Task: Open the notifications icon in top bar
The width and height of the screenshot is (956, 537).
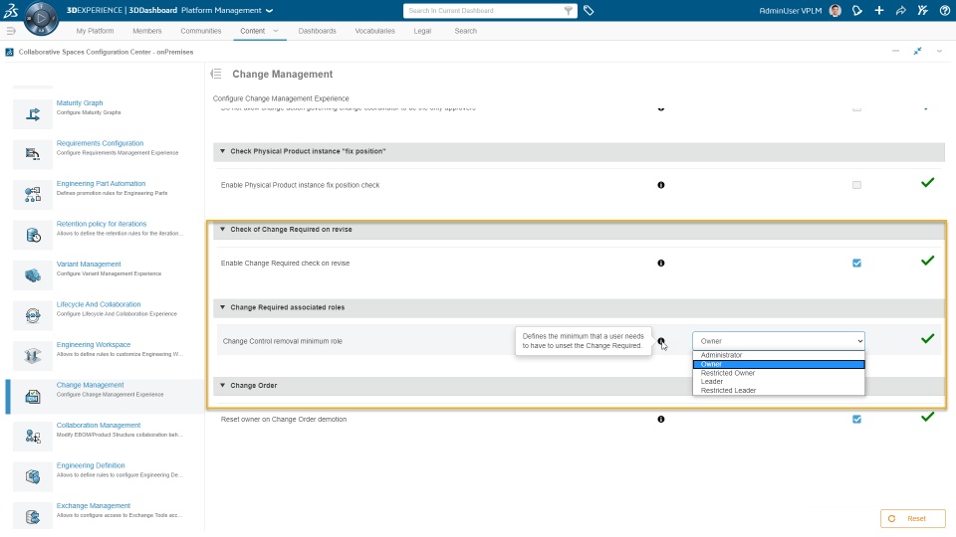Action: 856,10
